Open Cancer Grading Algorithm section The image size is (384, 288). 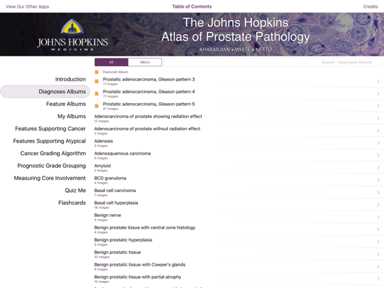coord(53,153)
